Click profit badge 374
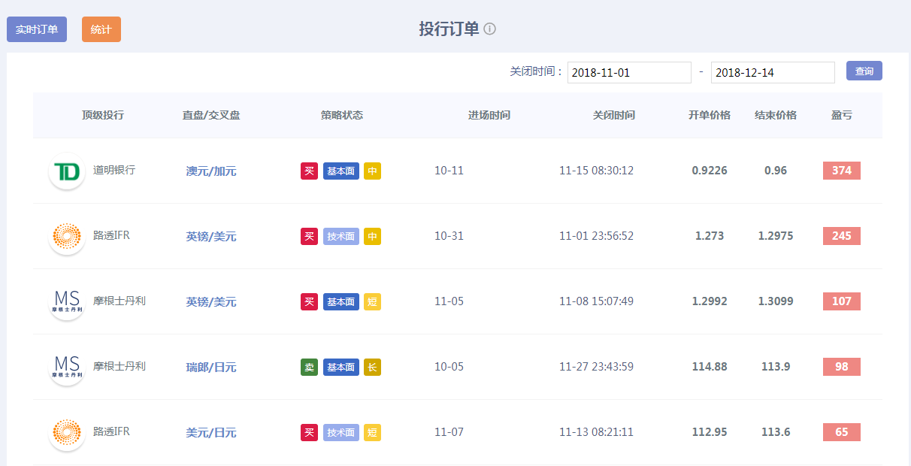911x466 pixels. pyautogui.click(x=842, y=171)
